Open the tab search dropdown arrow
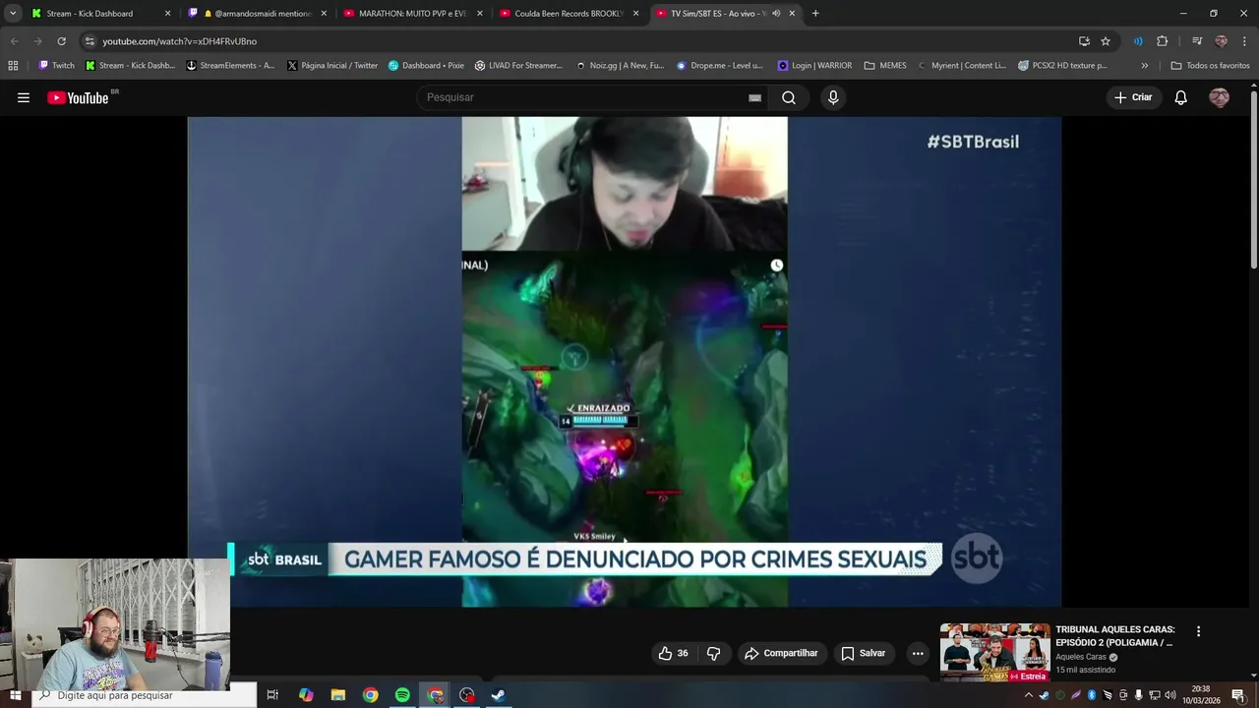 [13, 14]
